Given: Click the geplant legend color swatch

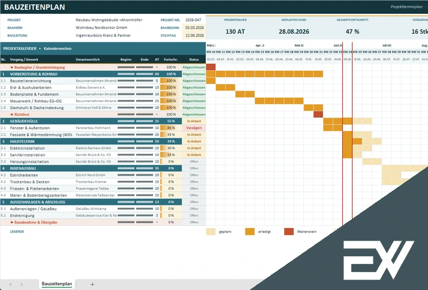Looking at the screenshot, I should point(211,231).
